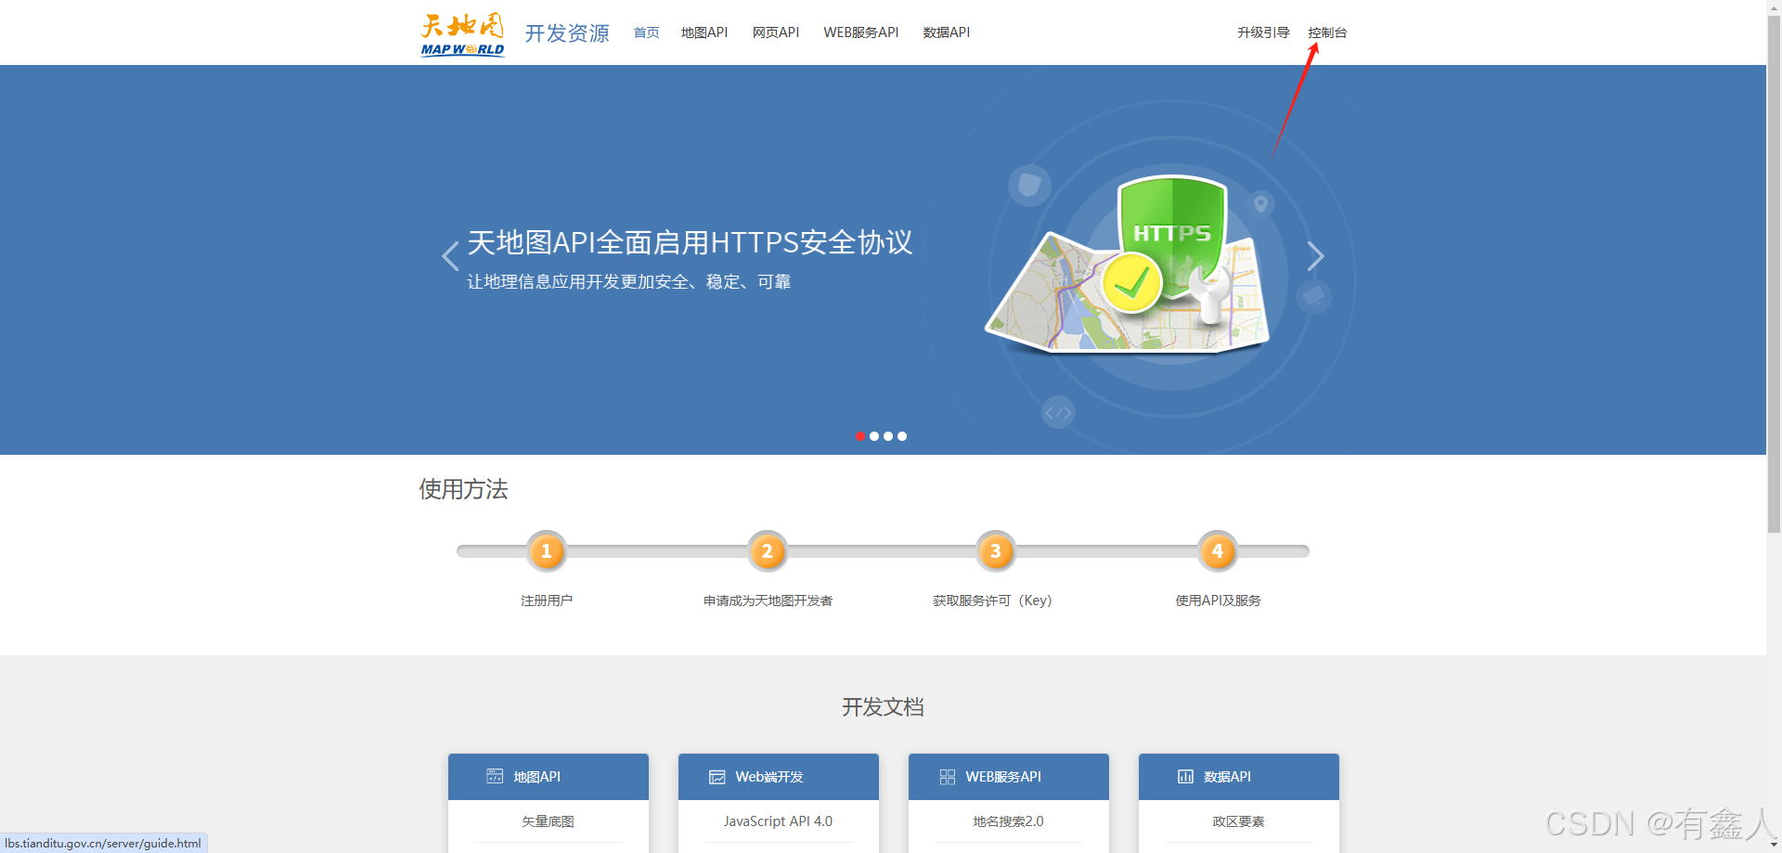Image resolution: width=1782 pixels, height=853 pixels.
Task: Open 数据API documentation card header
Action: [1239, 777]
